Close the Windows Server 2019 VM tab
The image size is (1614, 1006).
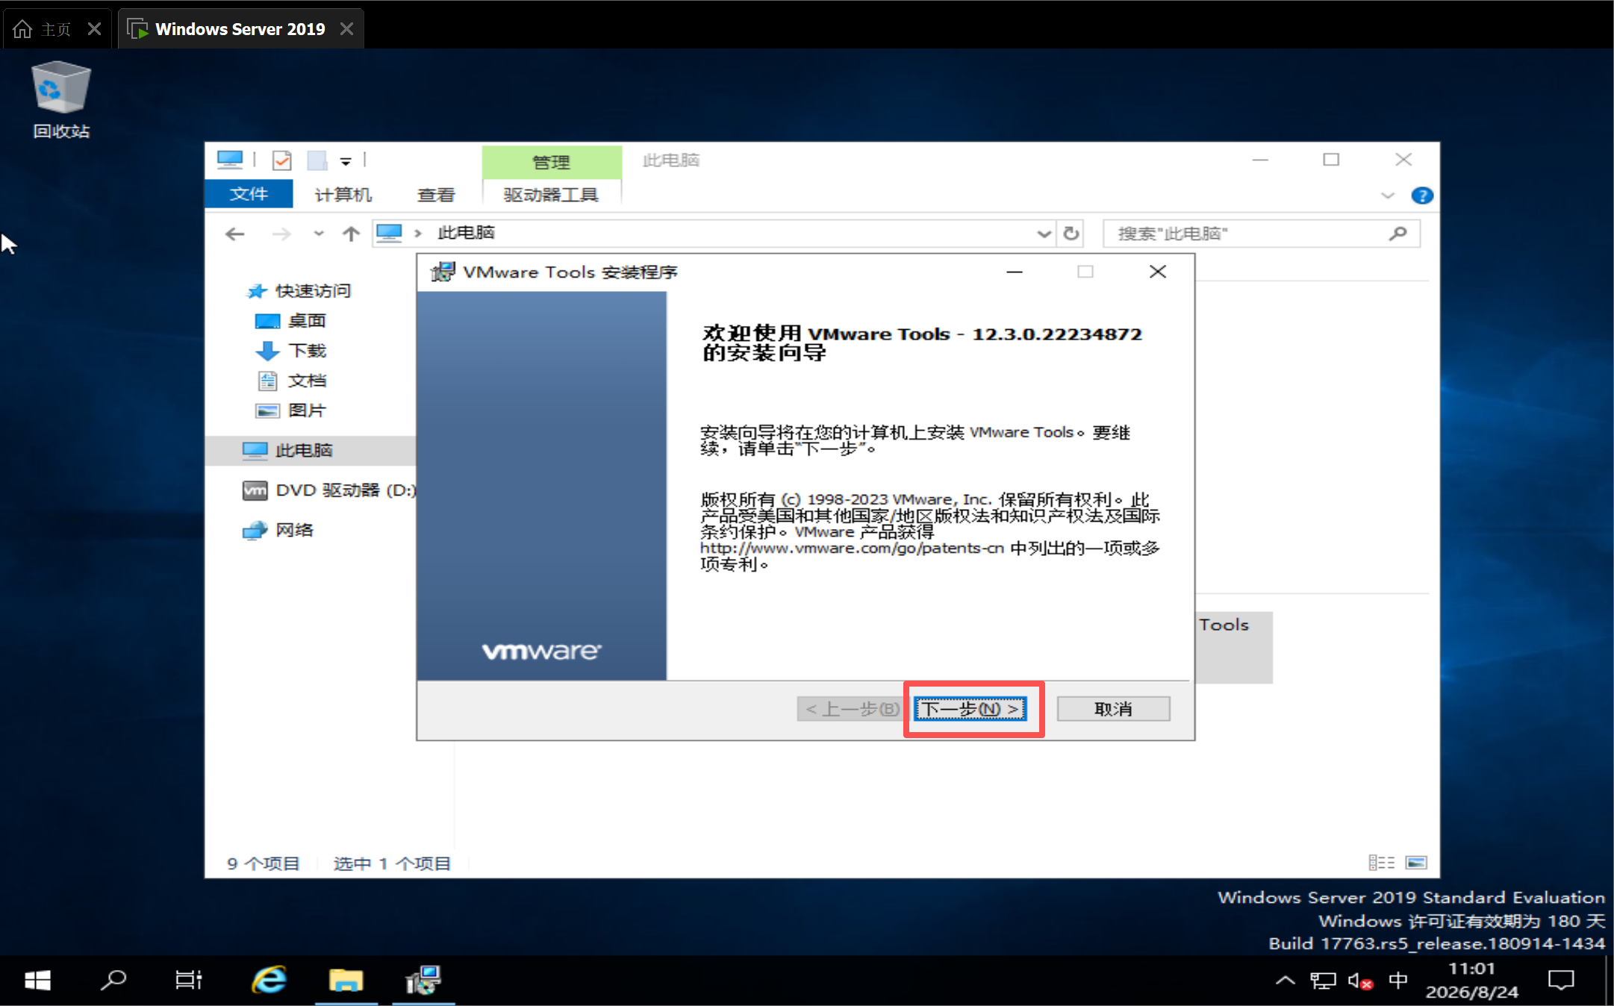[x=346, y=29]
